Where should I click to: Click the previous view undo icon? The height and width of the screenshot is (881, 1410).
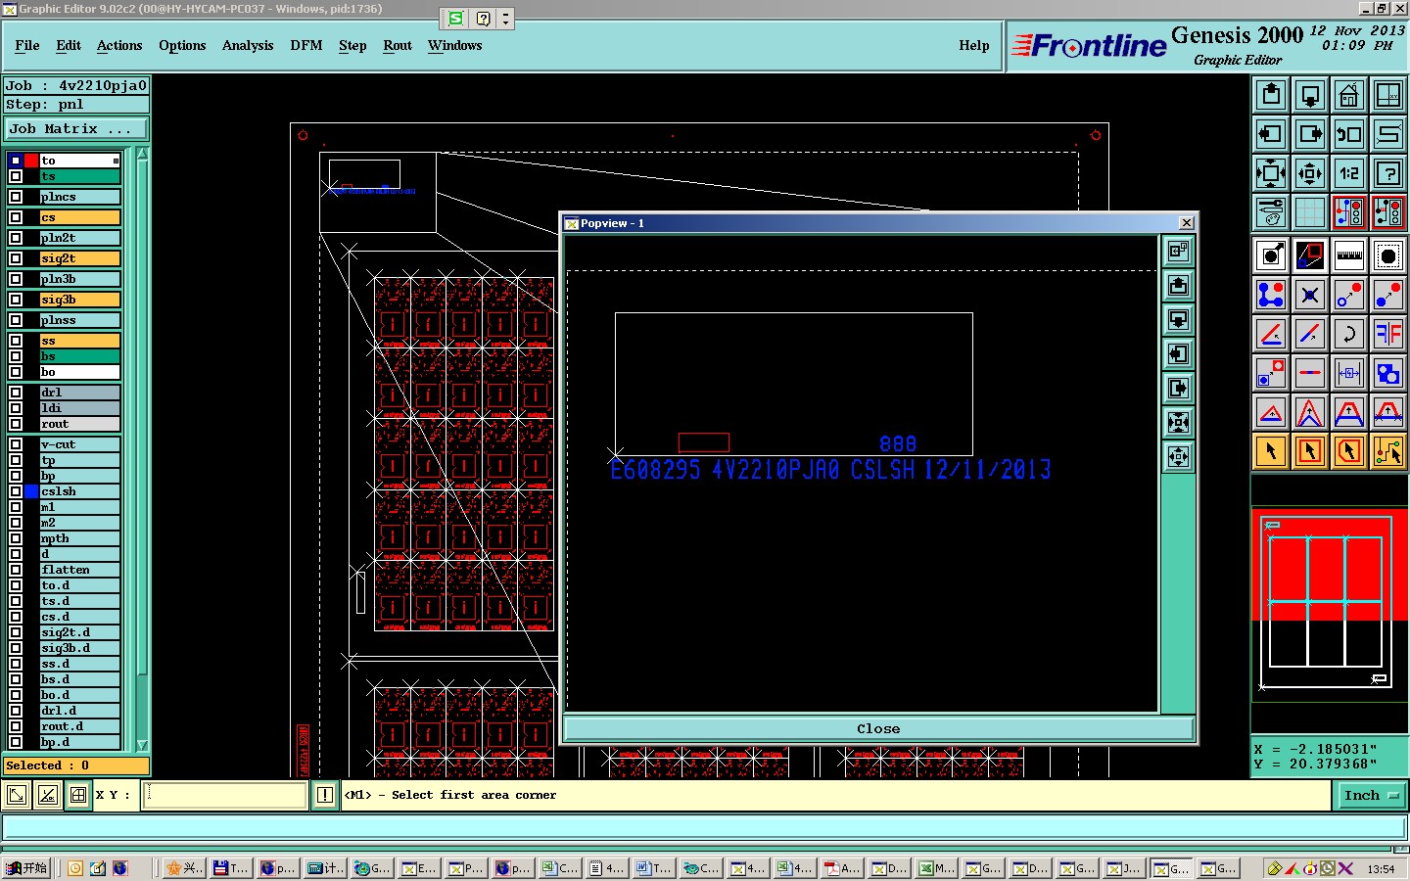1349,134
